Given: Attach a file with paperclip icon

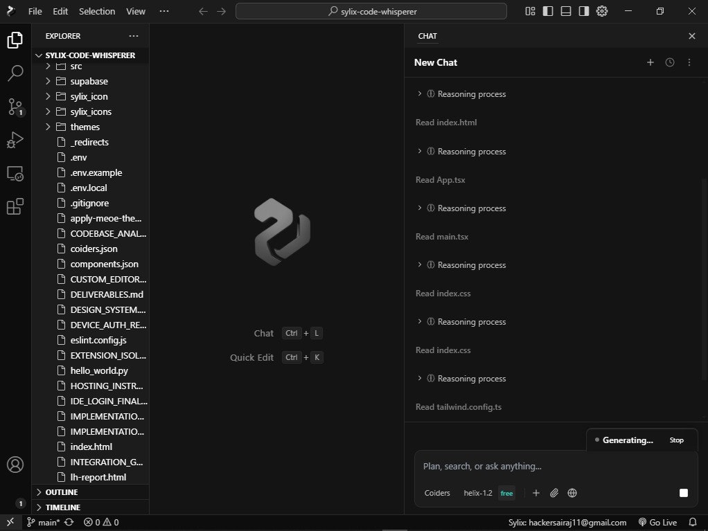Looking at the screenshot, I should (554, 493).
